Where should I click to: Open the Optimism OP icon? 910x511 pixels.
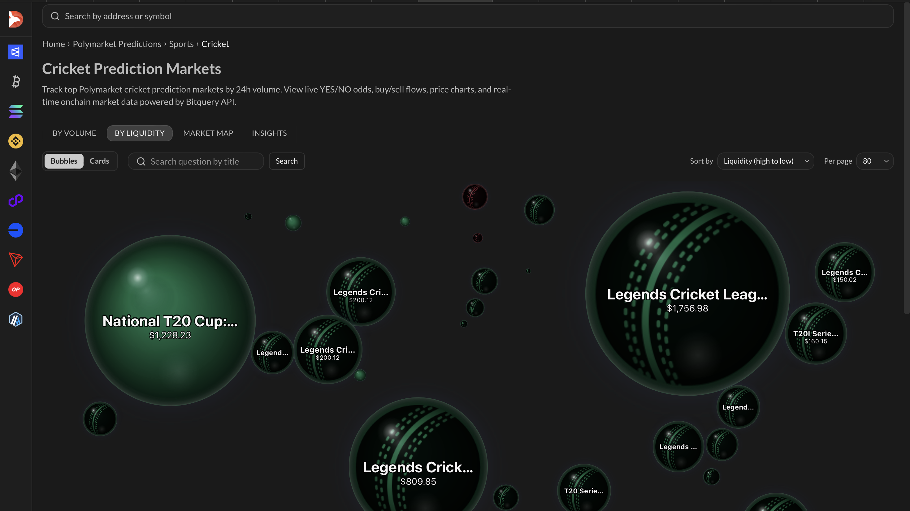[x=15, y=289]
